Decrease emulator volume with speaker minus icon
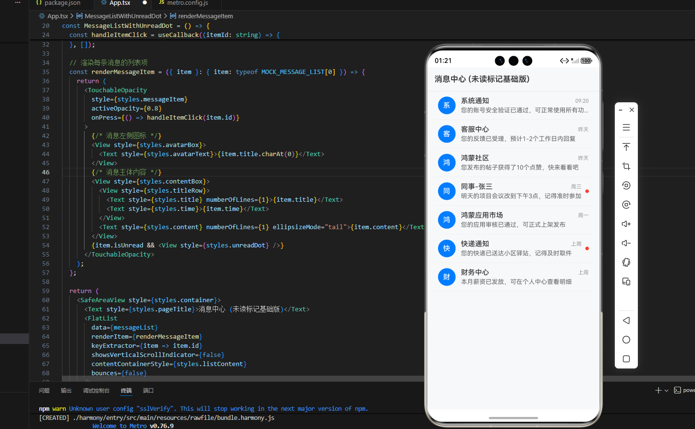695x429 pixels. [626, 243]
